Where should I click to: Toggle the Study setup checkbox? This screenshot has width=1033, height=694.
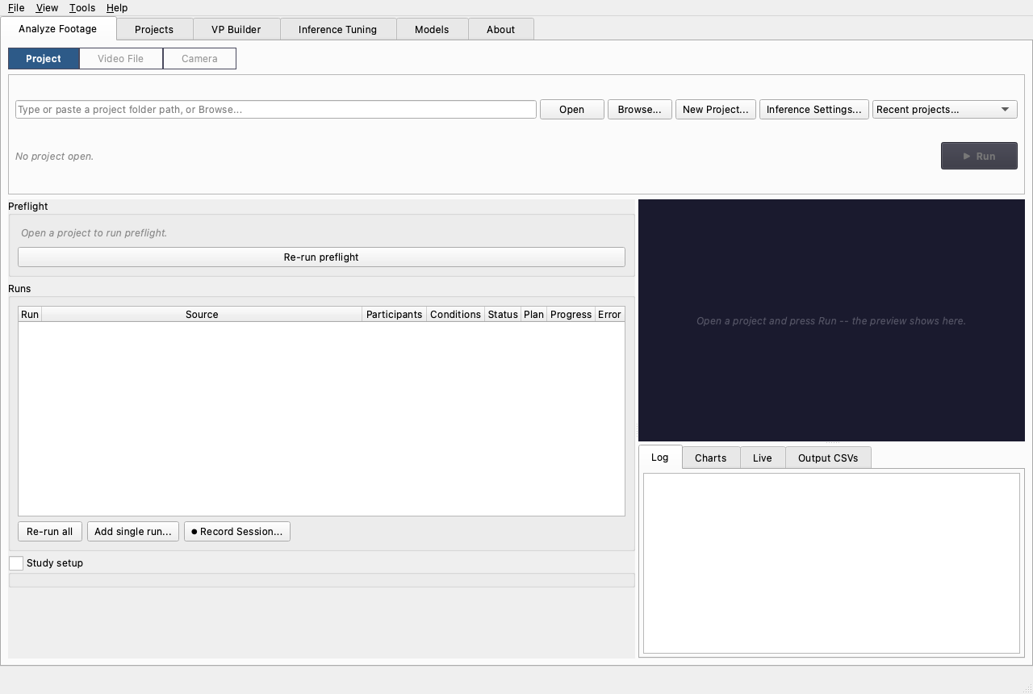point(16,563)
